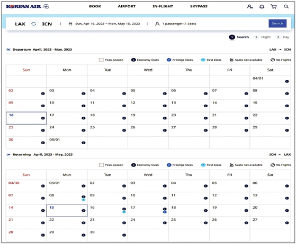This screenshot has width=296, height=244.
Task: Go to step 2 Flight
Action: [x=263, y=37]
